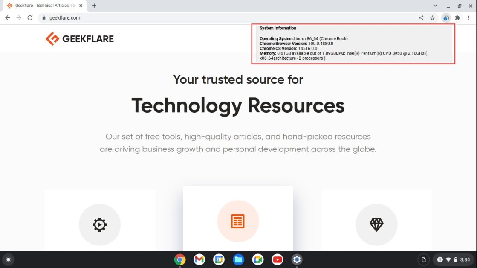Click the padlock site info icon
477x268 pixels.
pyautogui.click(x=44, y=17)
